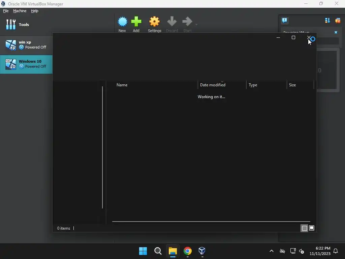345x259 pixels.
Task: Restore the VirtualBox Manager window
Action: [x=321, y=4]
